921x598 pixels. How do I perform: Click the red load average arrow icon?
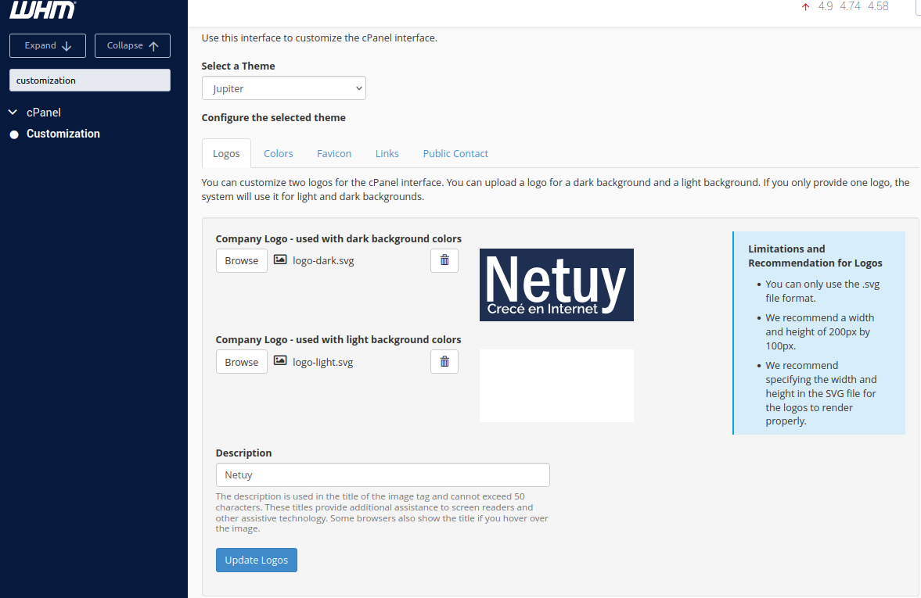click(x=805, y=7)
